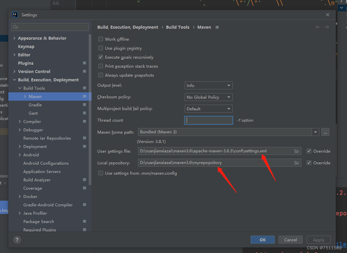347x253 pixels.
Task: Click the project-level icon beside Remote Jar Repositories
Action: (84, 138)
